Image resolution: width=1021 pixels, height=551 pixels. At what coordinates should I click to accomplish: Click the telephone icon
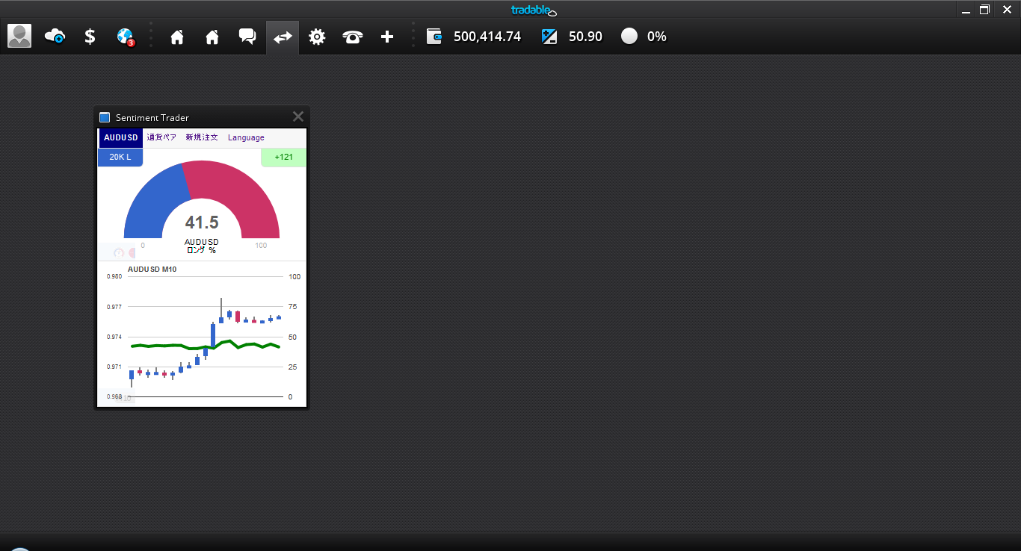click(352, 37)
